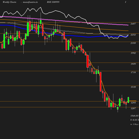139x139 pixels.
Task: Select the 1510 price level label
Action: [x=133, y=87]
